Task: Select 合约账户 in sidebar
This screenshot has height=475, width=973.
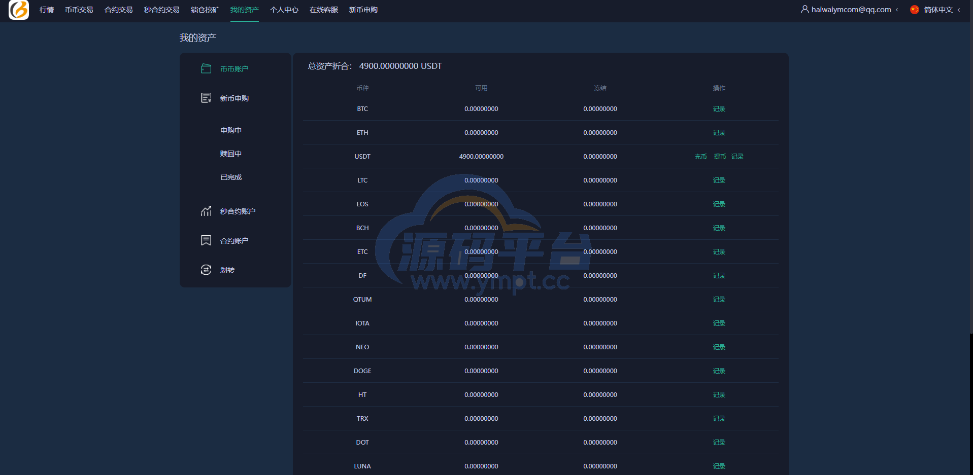Action: [x=234, y=241]
